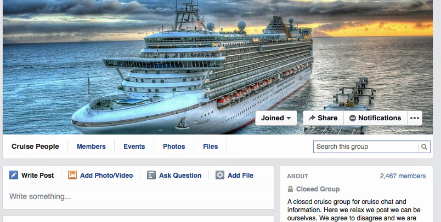Select the Files tab
Screen dimensions: 441x222
(210, 147)
